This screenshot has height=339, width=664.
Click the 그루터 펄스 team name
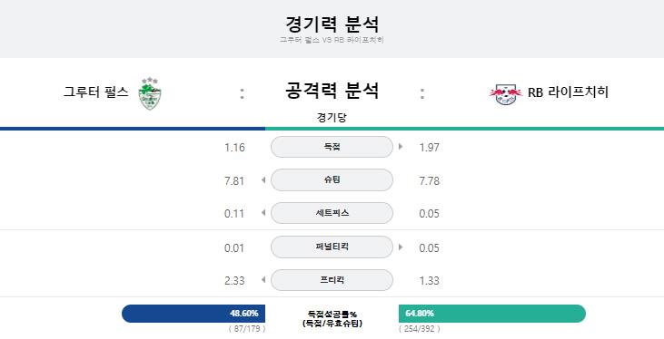pos(95,92)
